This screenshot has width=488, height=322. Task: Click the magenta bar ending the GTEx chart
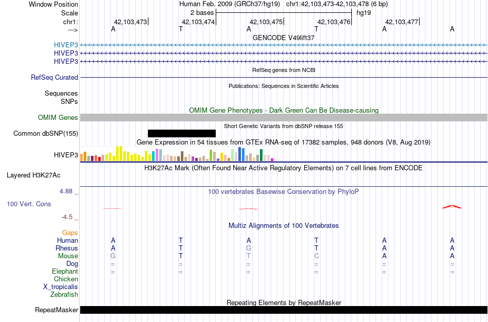pos(272,159)
